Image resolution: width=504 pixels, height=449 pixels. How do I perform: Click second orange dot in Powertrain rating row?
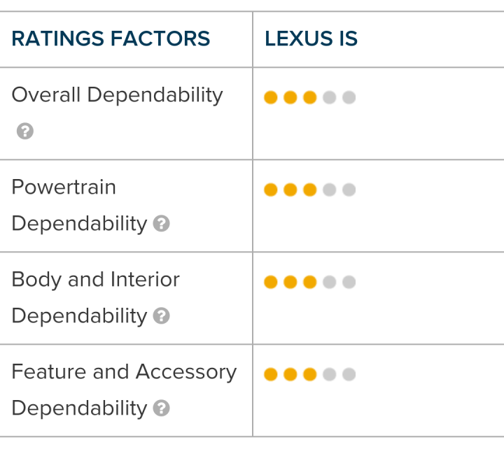(290, 190)
